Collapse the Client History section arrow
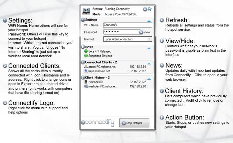 tap(149, 79)
